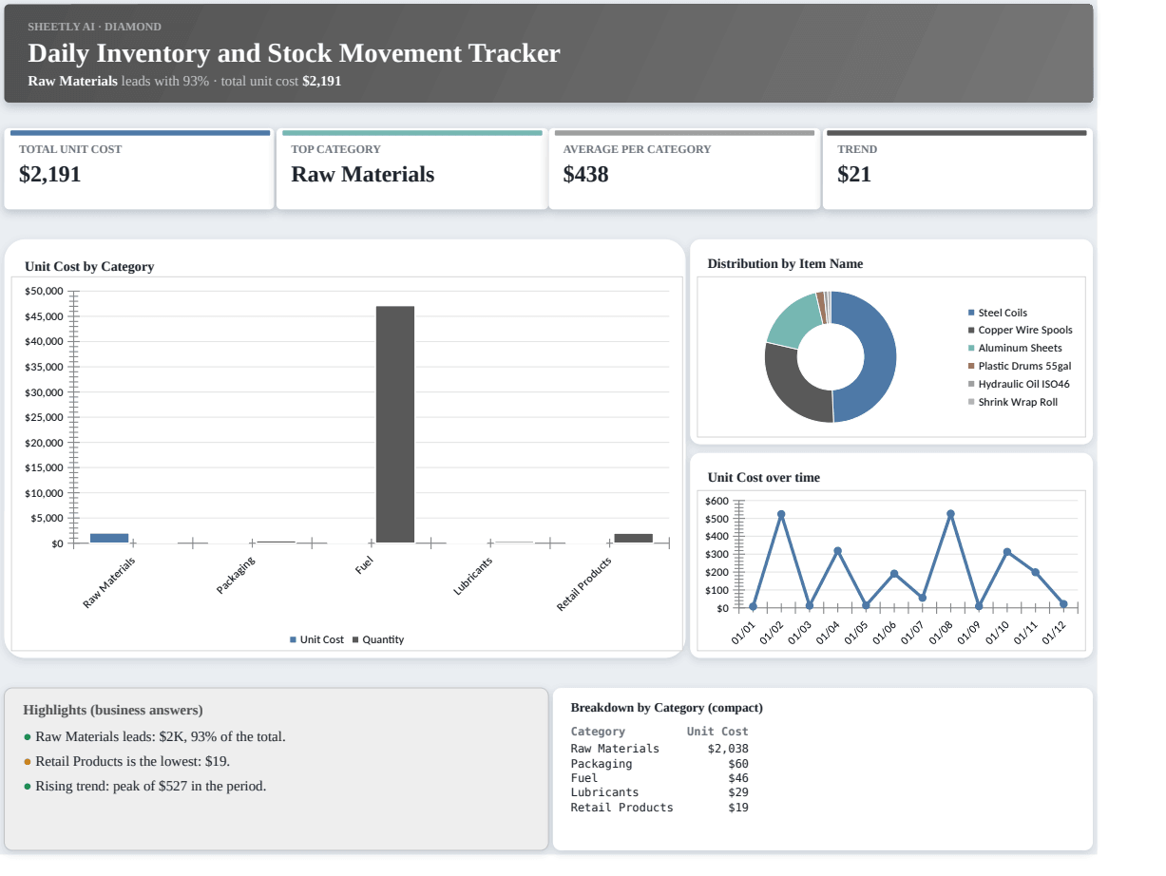The width and height of the screenshot is (1166, 876).
Task: Click the Retail Products x-axis category label
Action: click(x=584, y=584)
